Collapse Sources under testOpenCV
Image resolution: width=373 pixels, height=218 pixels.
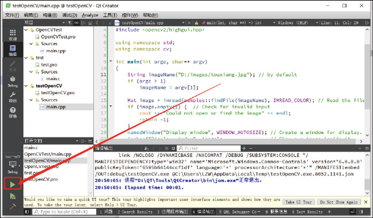tap(31, 100)
